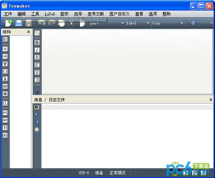Image resolution: width=215 pixels, height=178 pixels.
Task: Close the 消息 / 日志文件 panel
Action: (211, 100)
